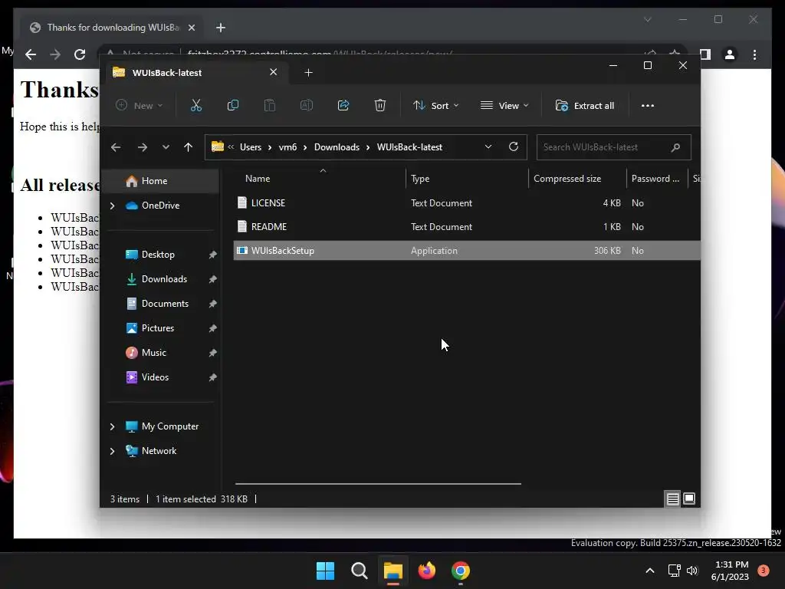Click the search magnifier in Explorer search box
This screenshot has width=785, height=589.
click(675, 147)
